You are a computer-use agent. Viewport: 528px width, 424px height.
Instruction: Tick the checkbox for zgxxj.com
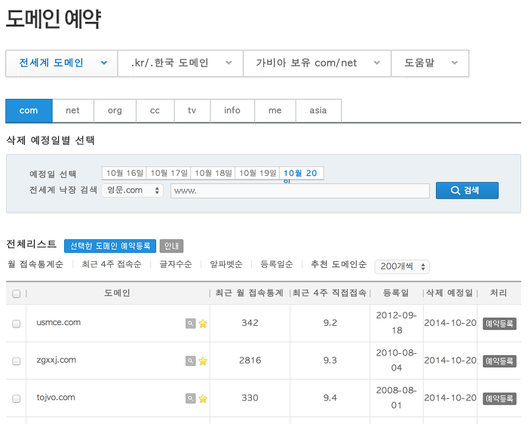click(16, 361)
